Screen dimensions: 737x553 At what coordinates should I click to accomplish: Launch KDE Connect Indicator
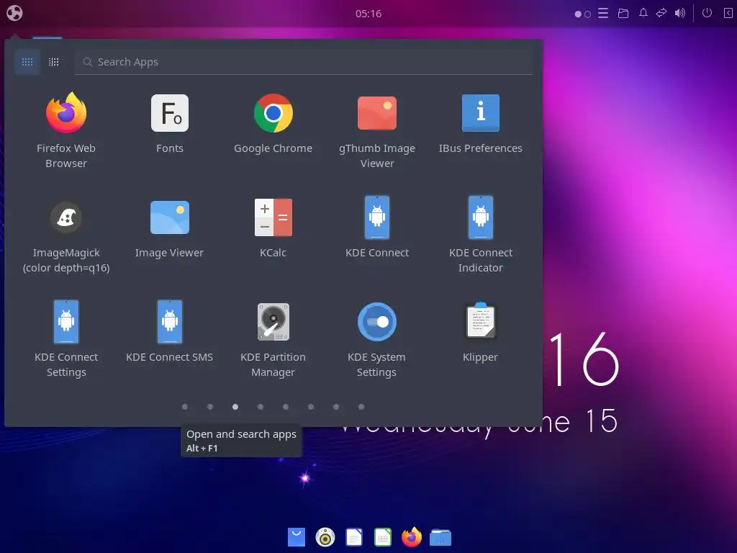pyautogui.click(x=480, y=235)
